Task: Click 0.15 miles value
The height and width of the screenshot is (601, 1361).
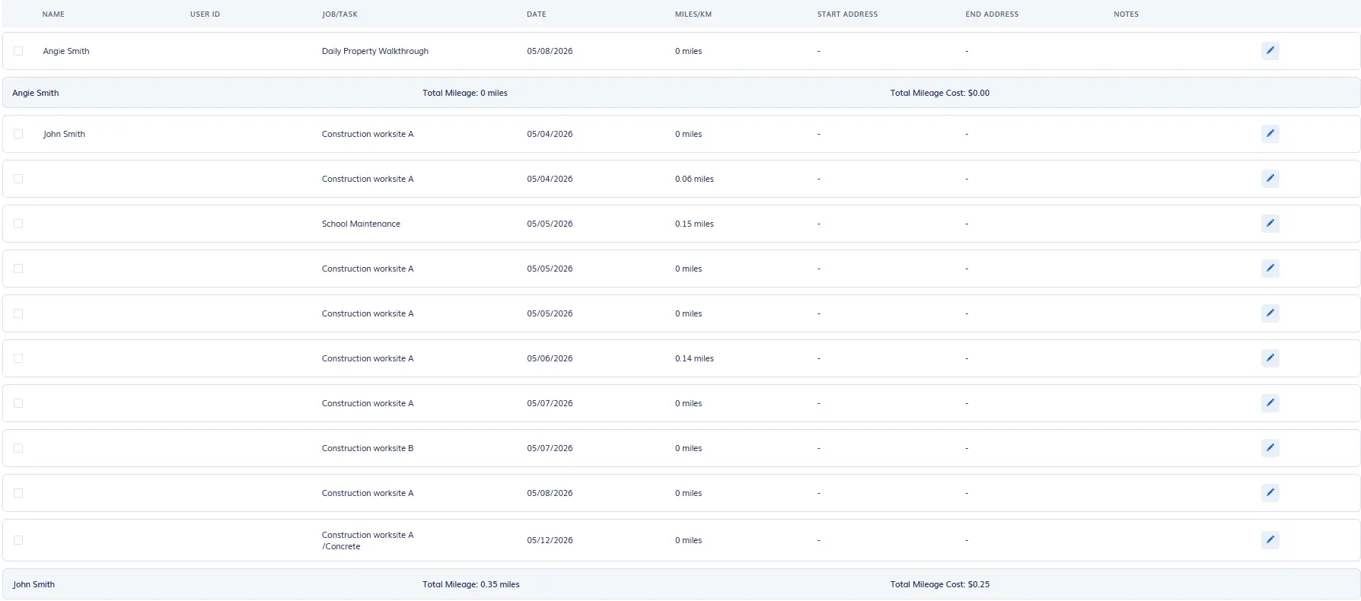Action: click(694, 224)
